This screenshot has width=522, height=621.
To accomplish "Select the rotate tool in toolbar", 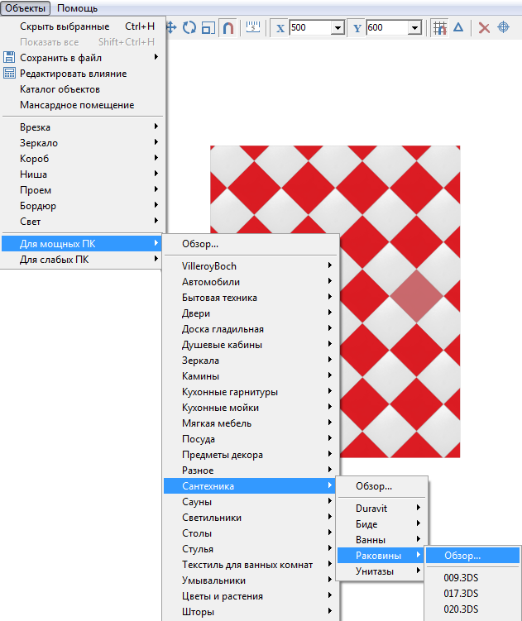I will [x=190, y=27].
